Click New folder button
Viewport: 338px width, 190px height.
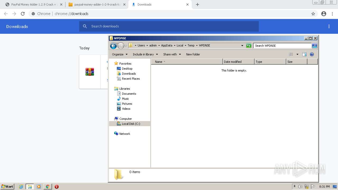coord(193,54)
